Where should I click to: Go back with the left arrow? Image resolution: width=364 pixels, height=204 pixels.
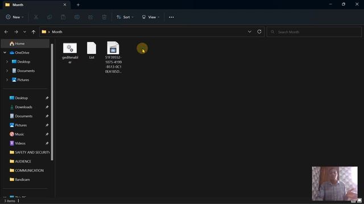[6, 32]
